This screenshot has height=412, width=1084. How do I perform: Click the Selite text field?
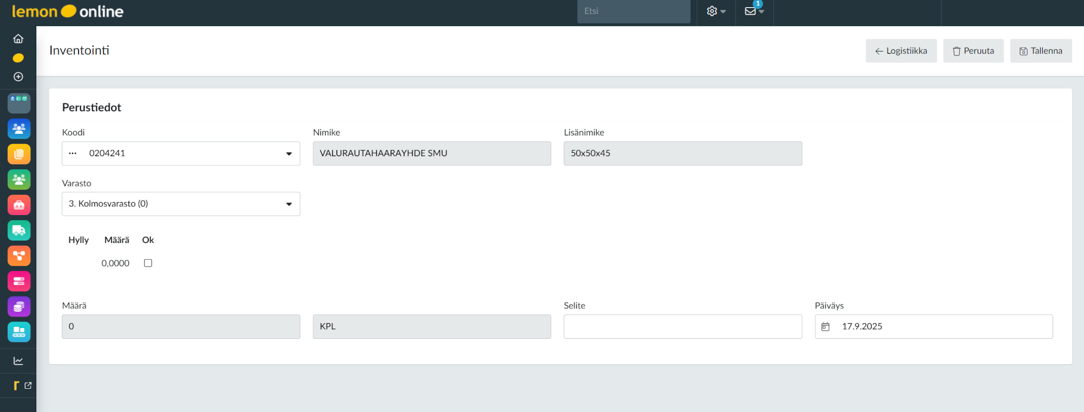[682, 327]
